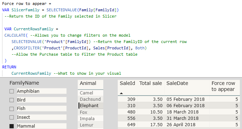Click the SaleId column header
Image resolution: width=242 pixels, height=129 pixels.
tap(127, 83)
